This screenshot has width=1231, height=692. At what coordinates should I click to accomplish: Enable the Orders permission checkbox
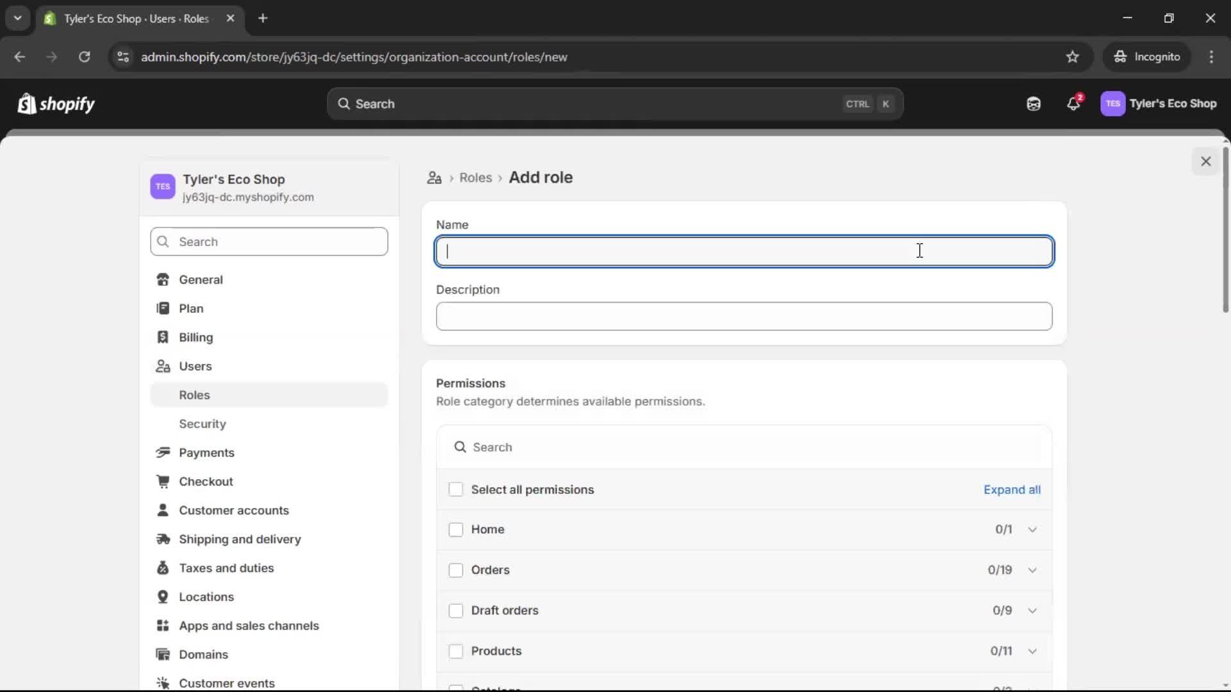pos(456,570)
